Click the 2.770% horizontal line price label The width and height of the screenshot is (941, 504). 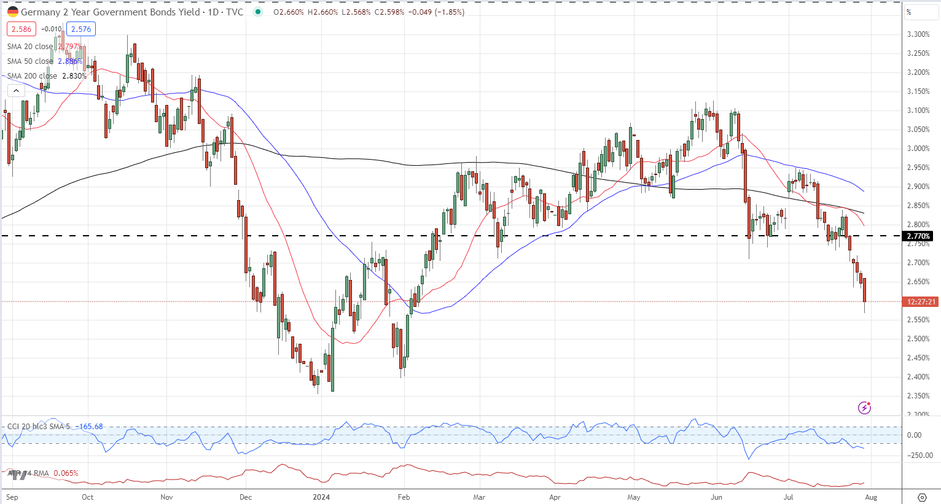(918, 236)
